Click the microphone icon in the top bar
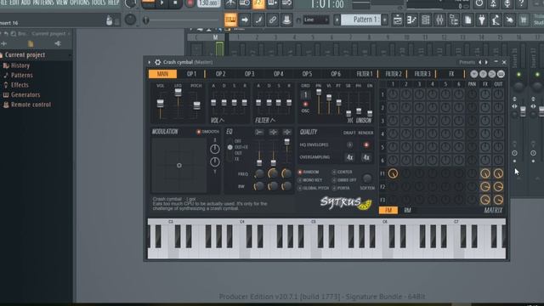This screenshot has width=544, height=306. [507, 3]
